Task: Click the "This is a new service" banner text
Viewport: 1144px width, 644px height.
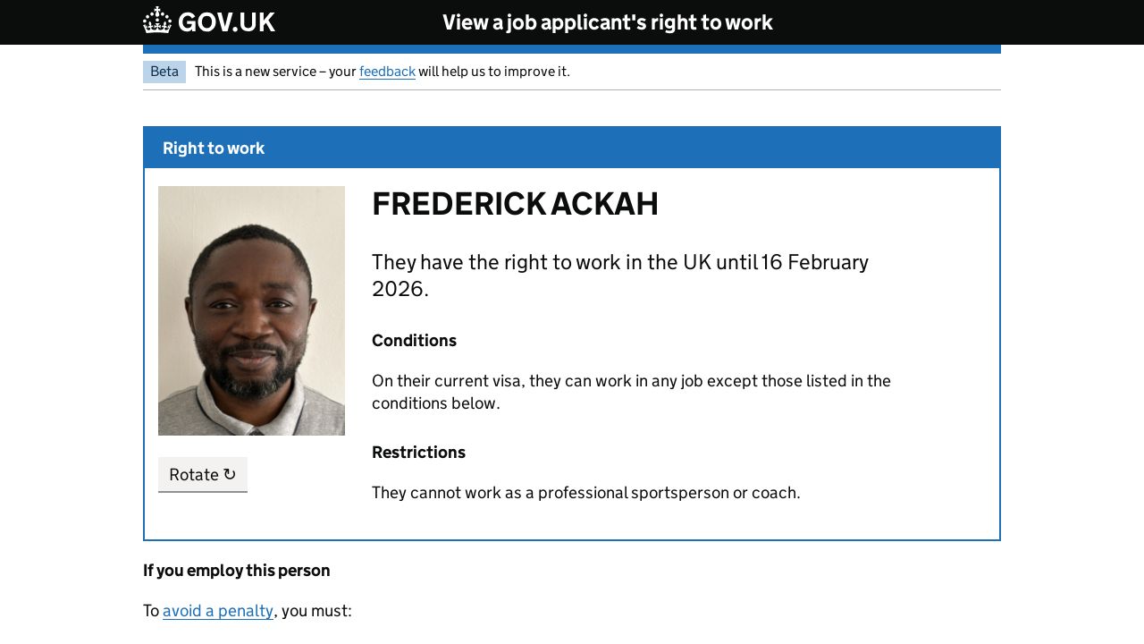Action: click(x=274, y=72)
